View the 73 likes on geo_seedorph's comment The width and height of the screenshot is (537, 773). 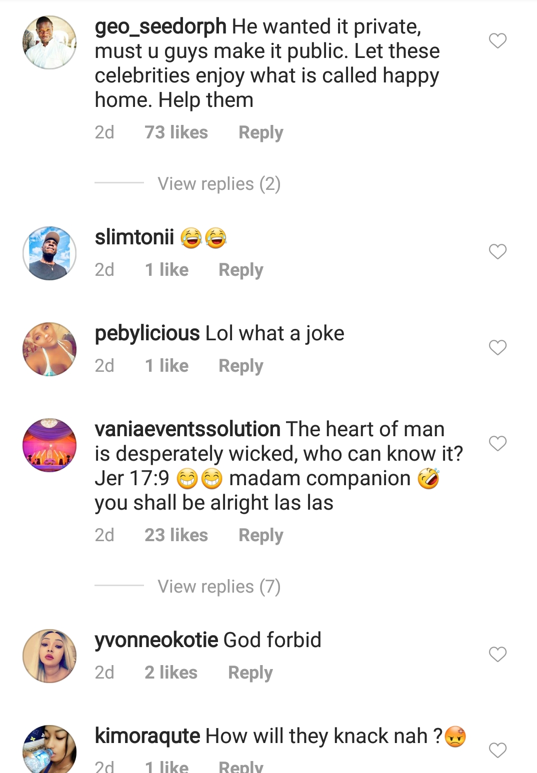click(176, 132)
